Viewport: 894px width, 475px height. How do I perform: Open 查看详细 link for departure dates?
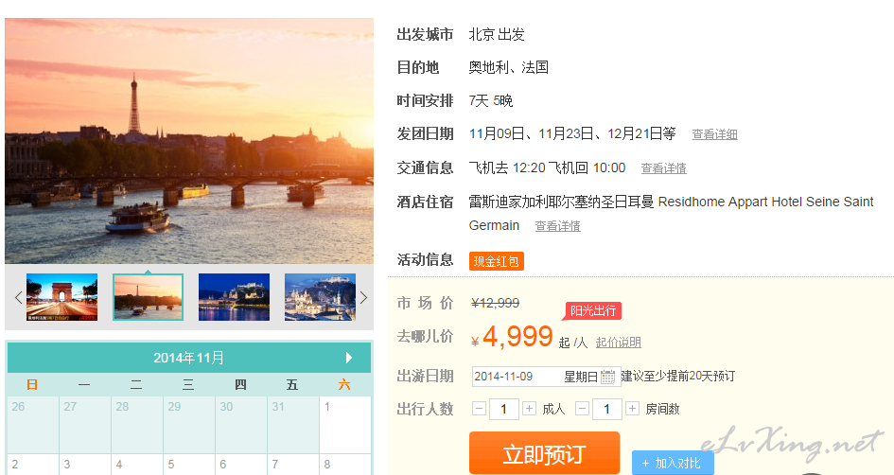(x=714, y=134)
